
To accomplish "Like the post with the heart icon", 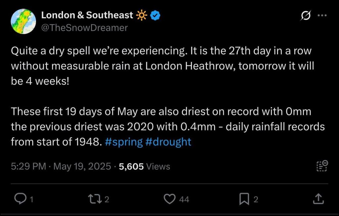I will (x=170, y=198).
